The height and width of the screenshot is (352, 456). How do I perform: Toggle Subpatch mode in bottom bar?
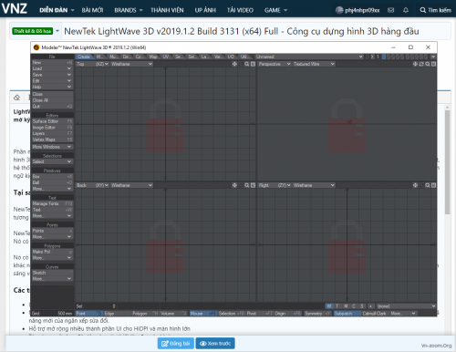point(347,314)
